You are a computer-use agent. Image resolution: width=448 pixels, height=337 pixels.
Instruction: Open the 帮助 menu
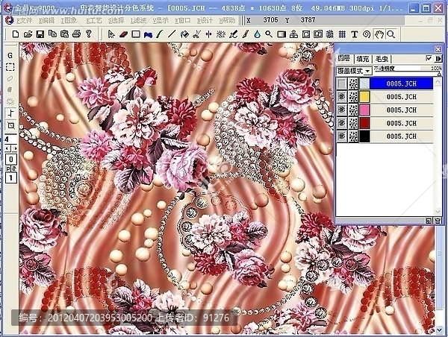click(x=227, y=21)
